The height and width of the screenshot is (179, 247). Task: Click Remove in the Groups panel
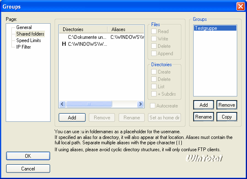point(227,105)
